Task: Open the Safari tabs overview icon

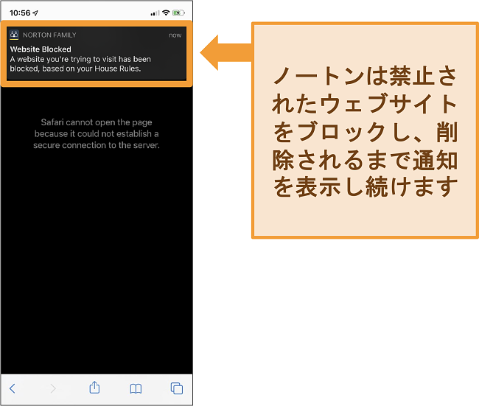Action: (177, 388)
